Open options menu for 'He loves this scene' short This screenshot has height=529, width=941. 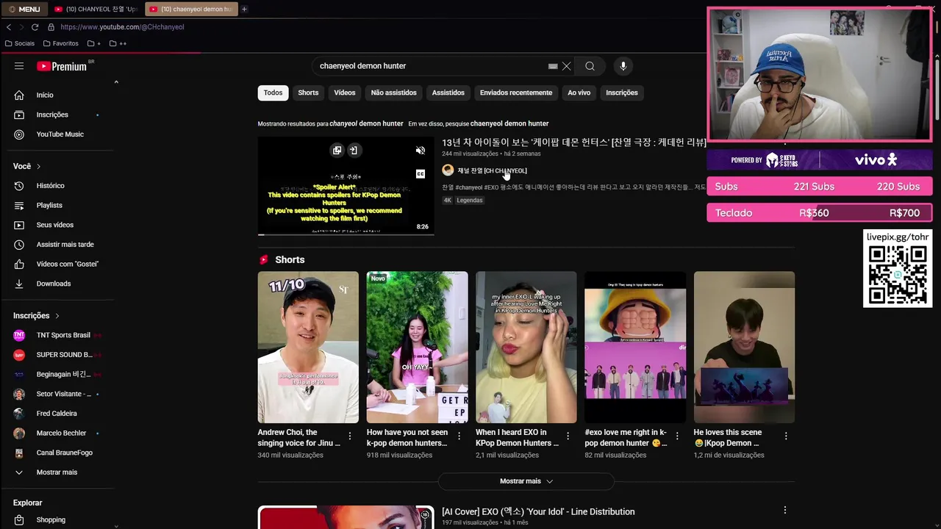[786, 436]
